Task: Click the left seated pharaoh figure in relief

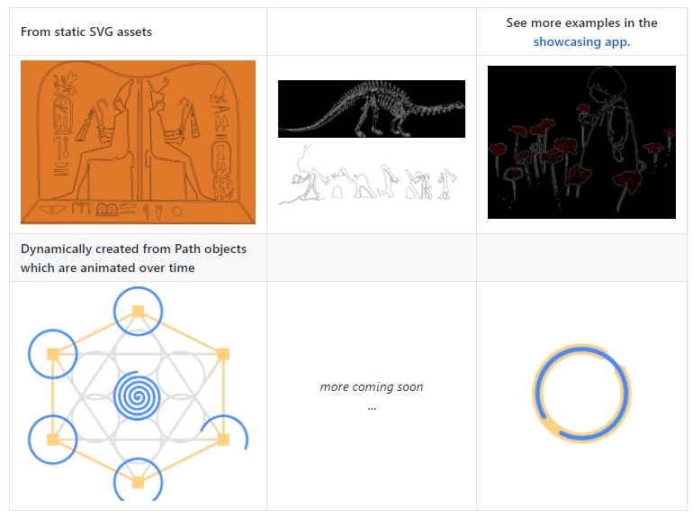Action: [x=103, y=141]
